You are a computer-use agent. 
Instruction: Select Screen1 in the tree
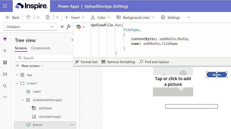click(x=32, y=83)
